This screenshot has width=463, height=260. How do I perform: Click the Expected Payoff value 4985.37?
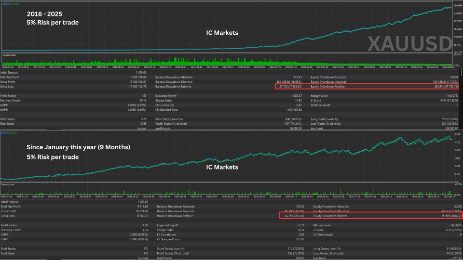[297, 96]
